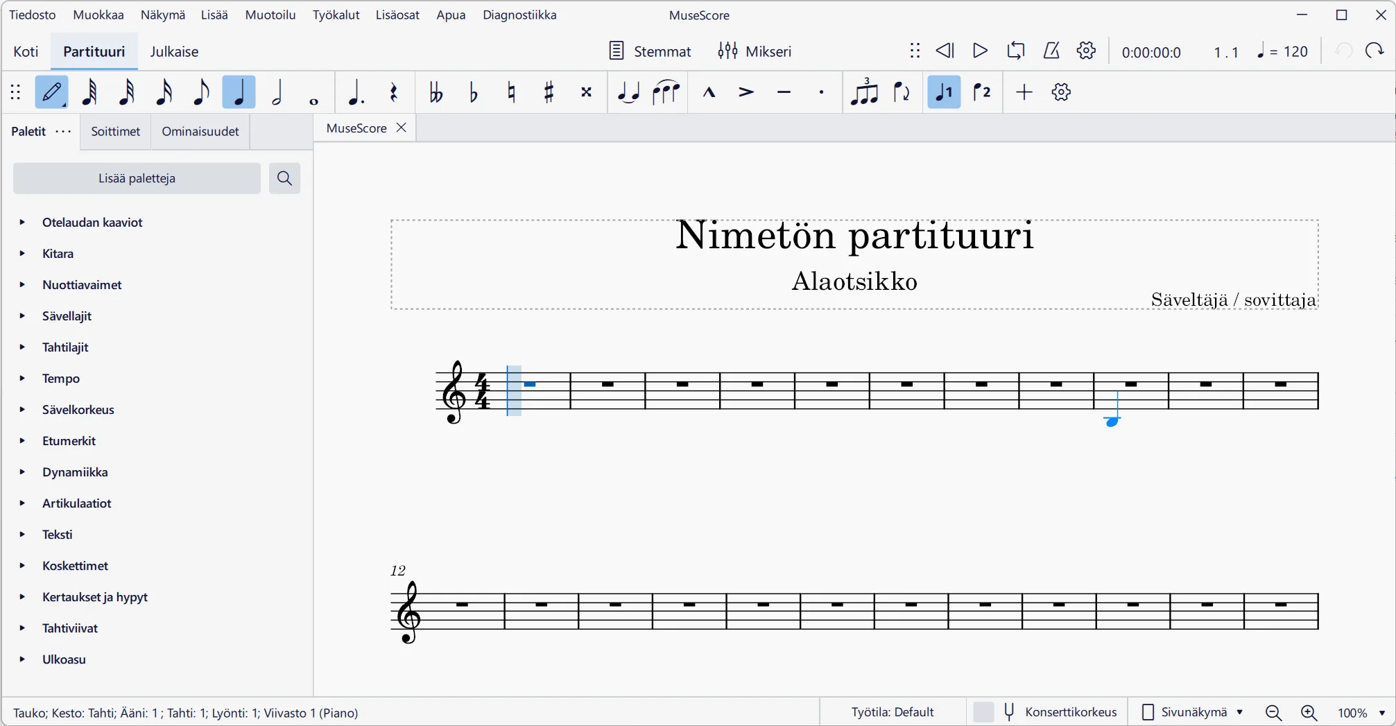Open note input toolbar customization gear

pyautogui.click(x=1062, y=92)
